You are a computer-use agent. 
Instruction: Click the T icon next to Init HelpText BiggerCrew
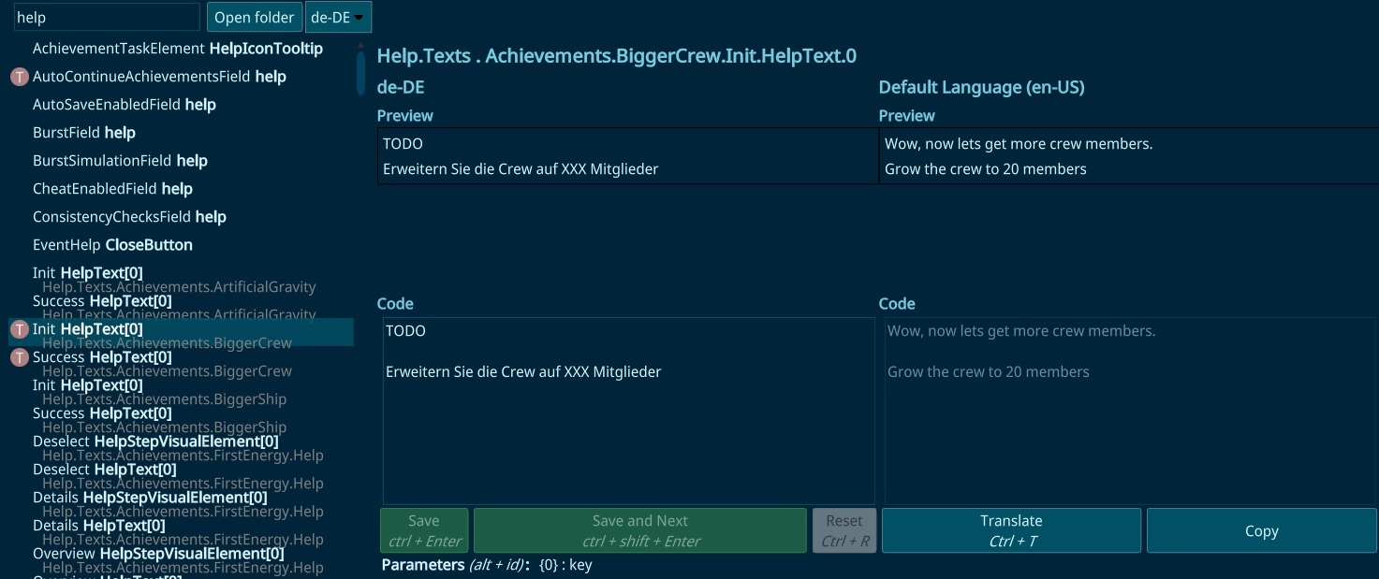point(19,329)
